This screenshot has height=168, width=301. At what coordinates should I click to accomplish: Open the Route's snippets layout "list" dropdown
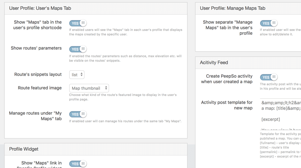tap(77, 75)
